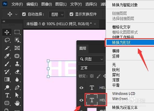
Task: Collapse the toolbox with double-arrow
Action: (4, 22)
